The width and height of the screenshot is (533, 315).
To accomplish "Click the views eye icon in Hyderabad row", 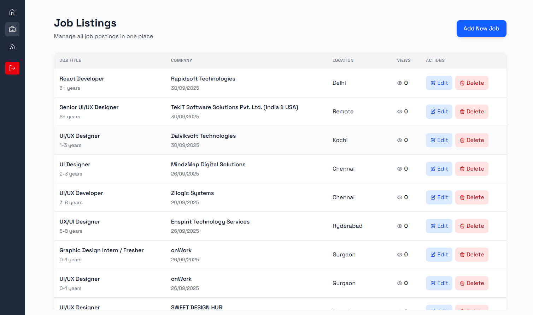I will [x=400, y=226].
